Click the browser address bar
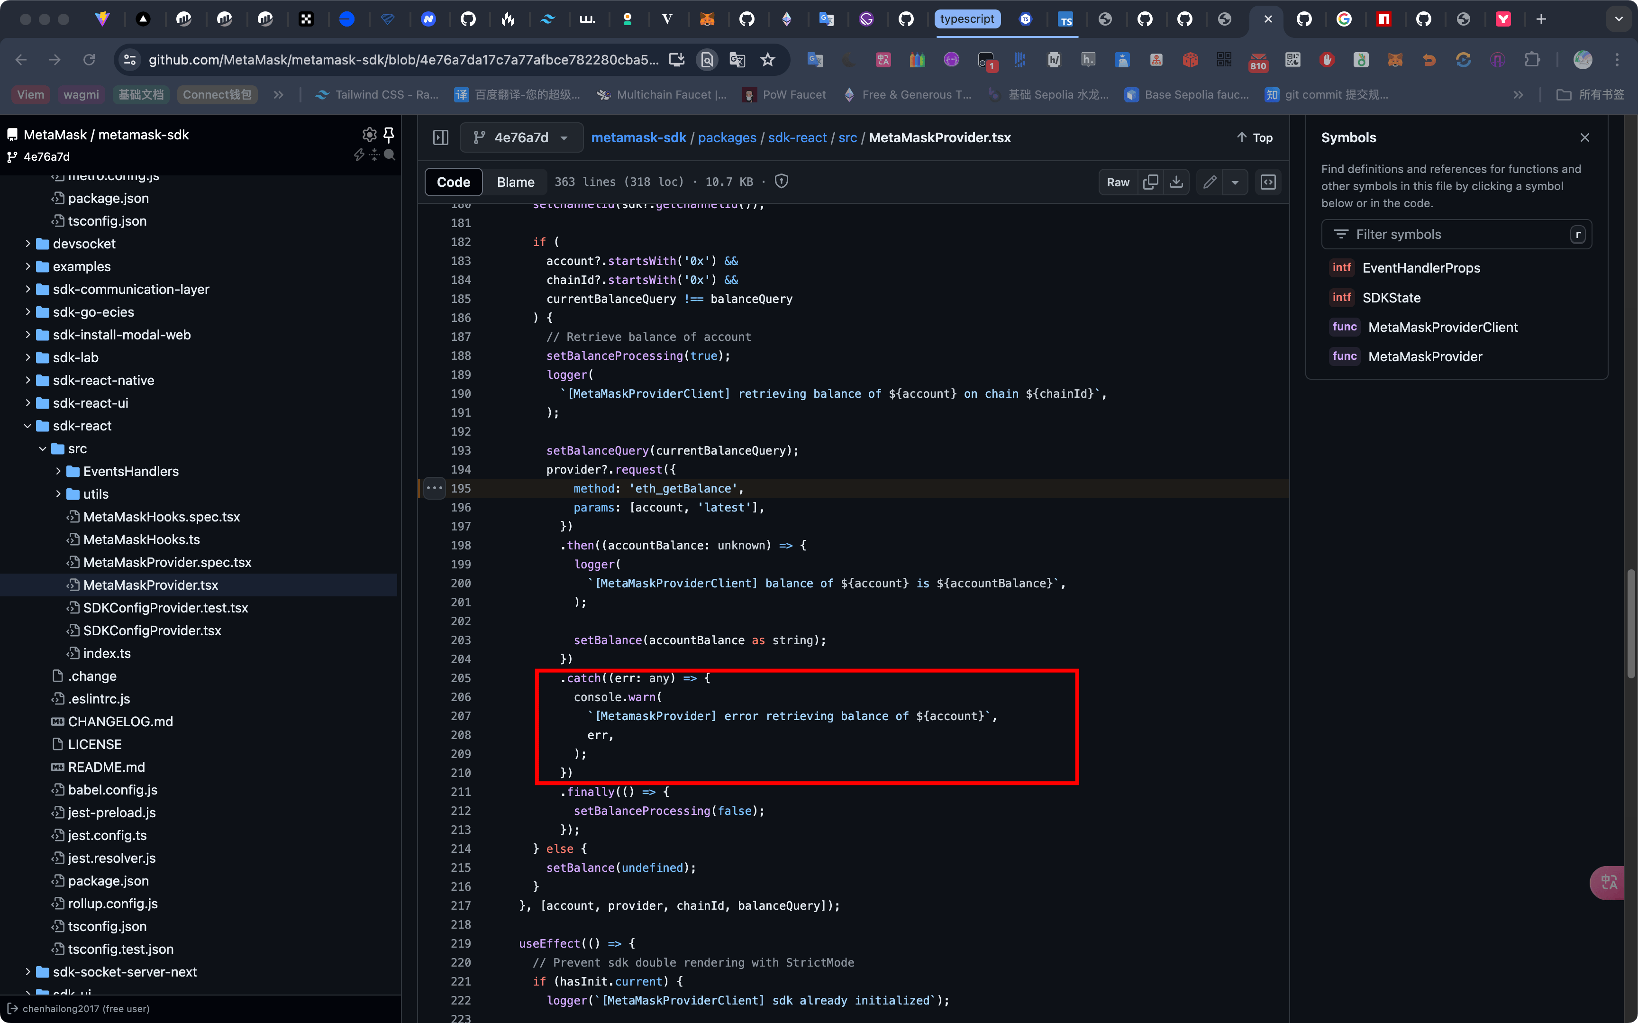The height and width of the screenshot is (1023, 1638). coord(404,60)
